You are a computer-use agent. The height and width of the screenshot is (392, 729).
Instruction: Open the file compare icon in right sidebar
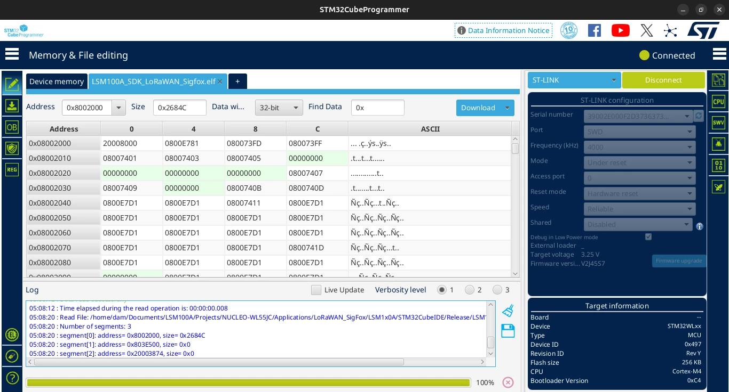718,80
